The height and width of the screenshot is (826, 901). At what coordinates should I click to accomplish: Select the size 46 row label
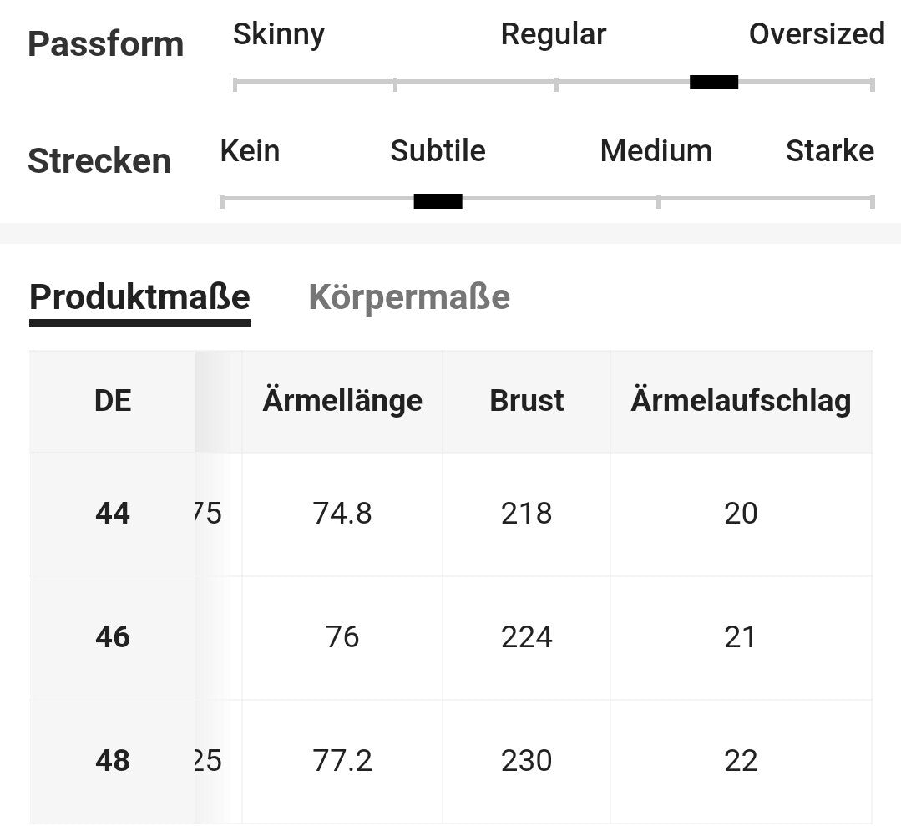(x=113, y=637)
